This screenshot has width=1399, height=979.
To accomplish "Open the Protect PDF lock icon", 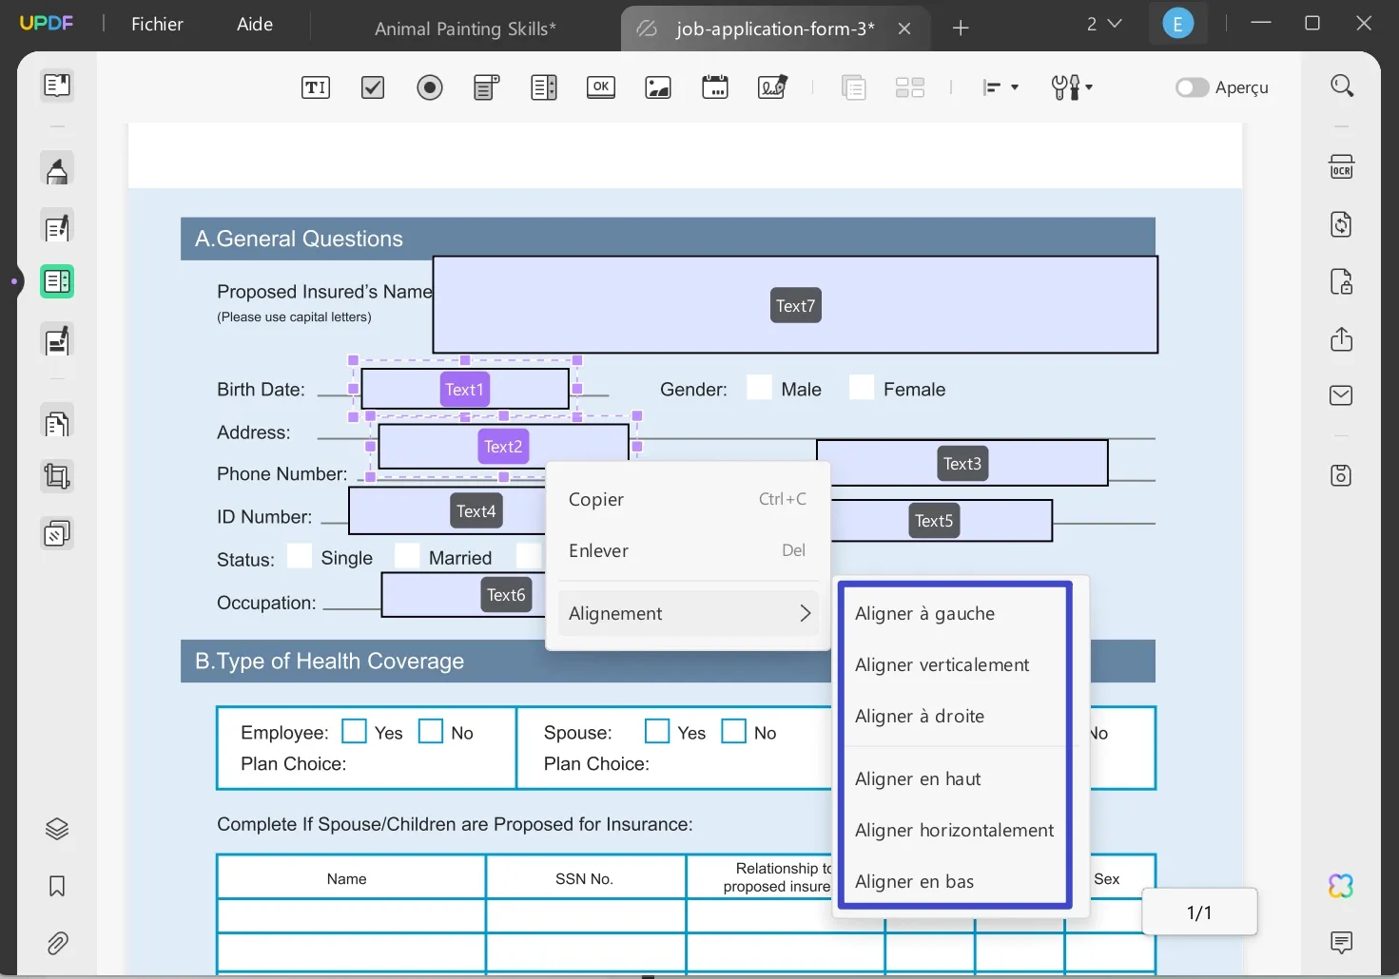I will coord(1341,281).
